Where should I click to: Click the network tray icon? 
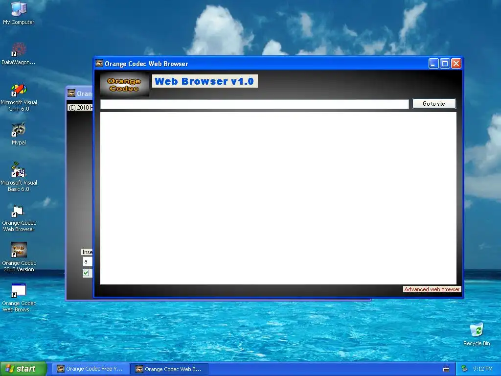pos(465,369)
